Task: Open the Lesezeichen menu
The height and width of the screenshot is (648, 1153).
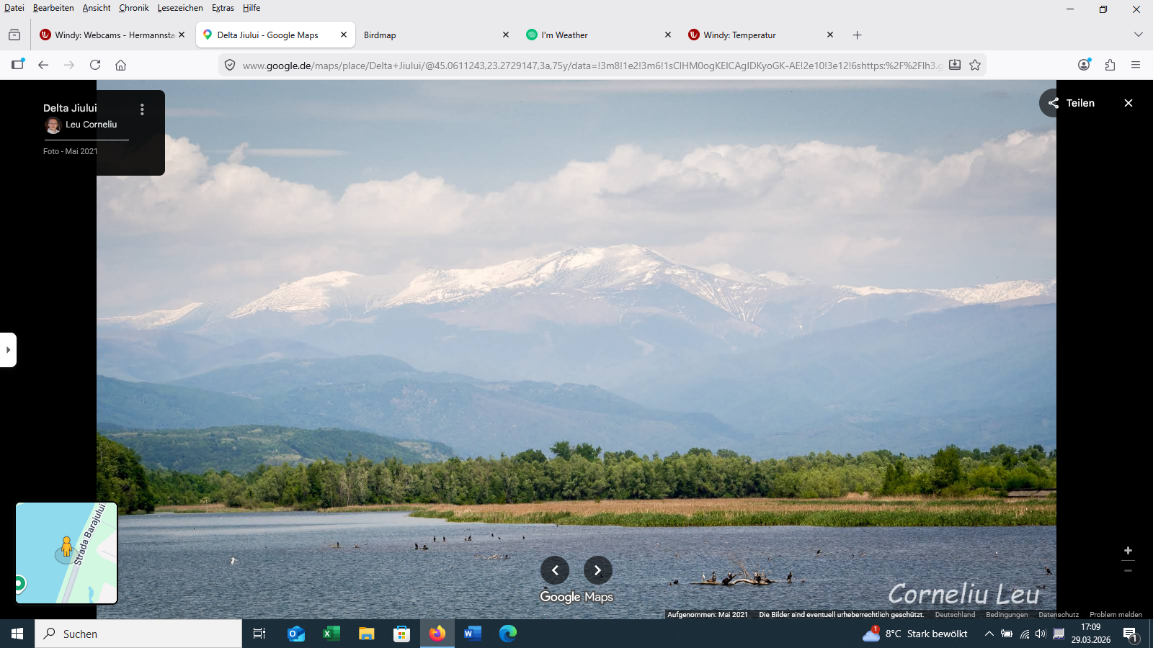Action: click(180, 8)
